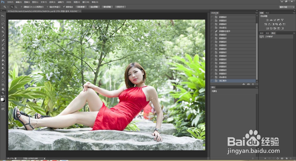
Task: Click the 打印尺寸 button
Action: tap(120, 7)
